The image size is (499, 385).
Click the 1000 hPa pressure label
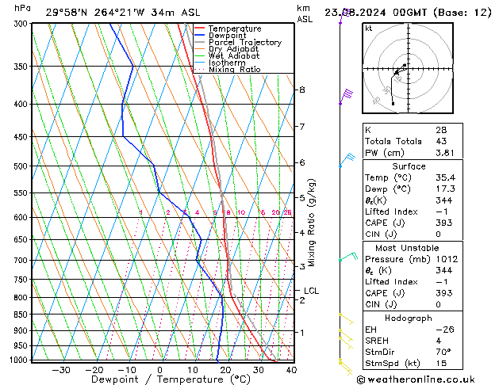(19, 360)
